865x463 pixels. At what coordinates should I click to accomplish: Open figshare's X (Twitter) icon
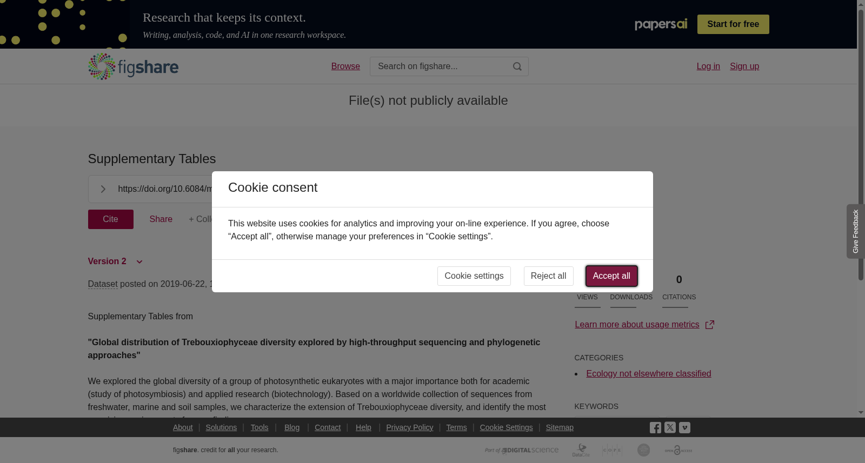670,427
